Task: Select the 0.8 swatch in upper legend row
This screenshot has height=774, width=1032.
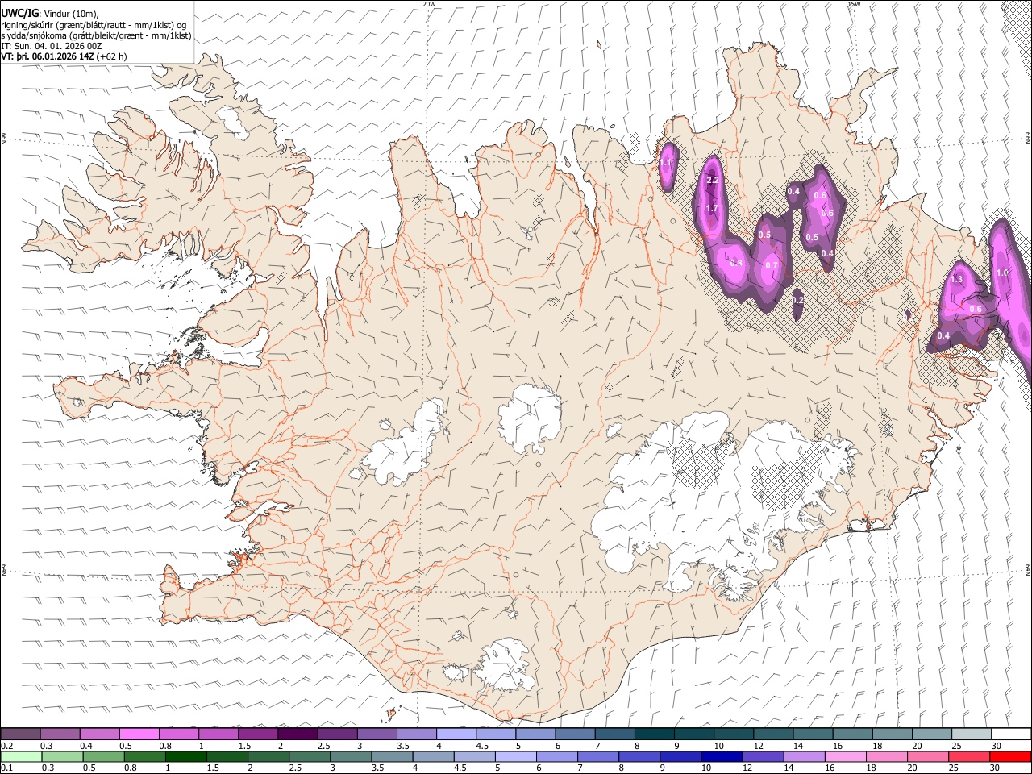Action: [x=178, y=734]
